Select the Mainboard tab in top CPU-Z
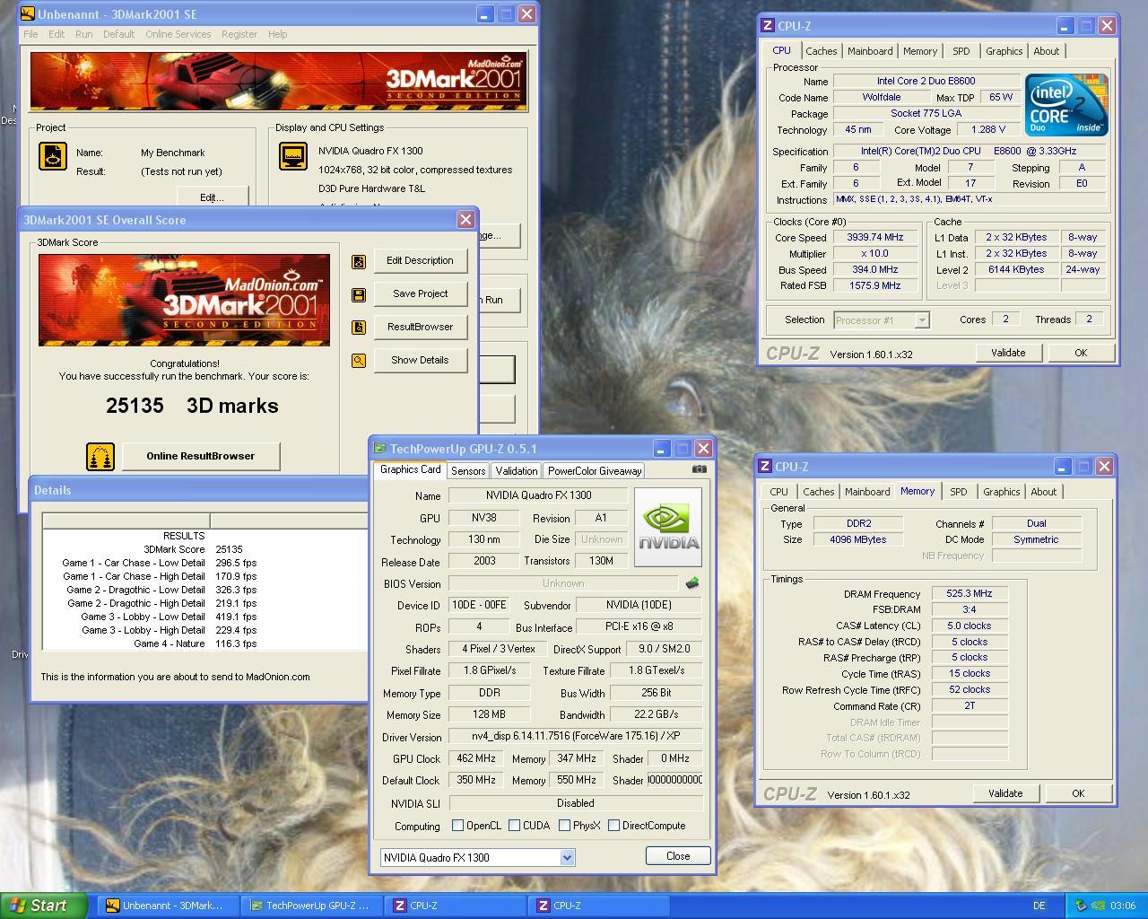The width and height of the screenshot is (1148, 919). tap(870, 51)
